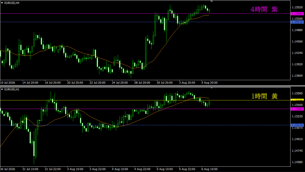Click price 1.13600 on H4 price axis
Viewport: 305px width, 172px height.
(x=297, y=76)
